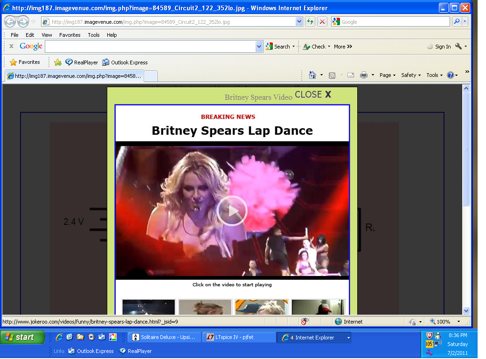Click the Google search box at top right

tap(390, 22)
